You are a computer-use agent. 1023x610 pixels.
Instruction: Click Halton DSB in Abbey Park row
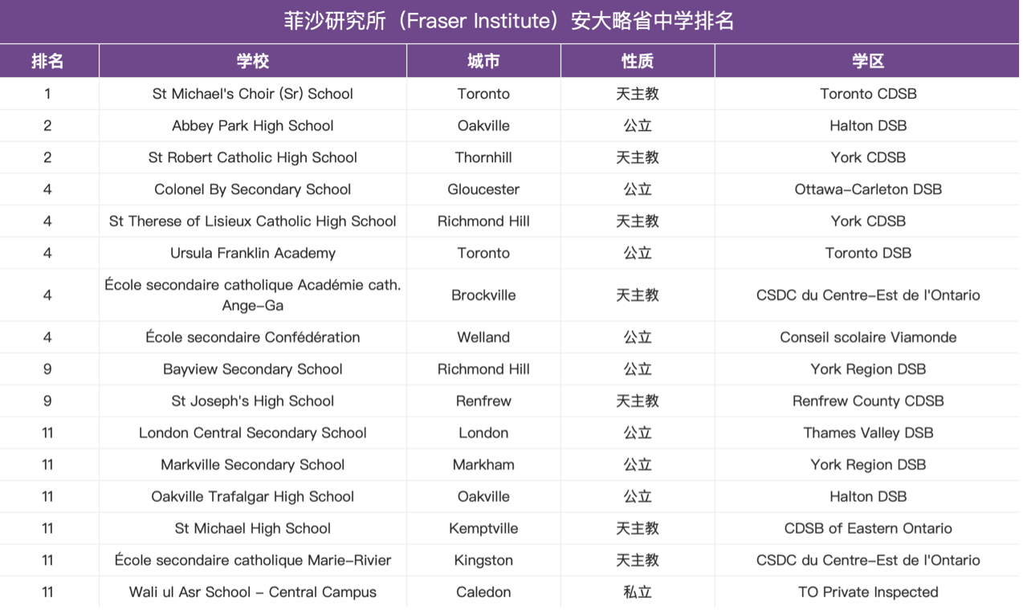(868, 126)
